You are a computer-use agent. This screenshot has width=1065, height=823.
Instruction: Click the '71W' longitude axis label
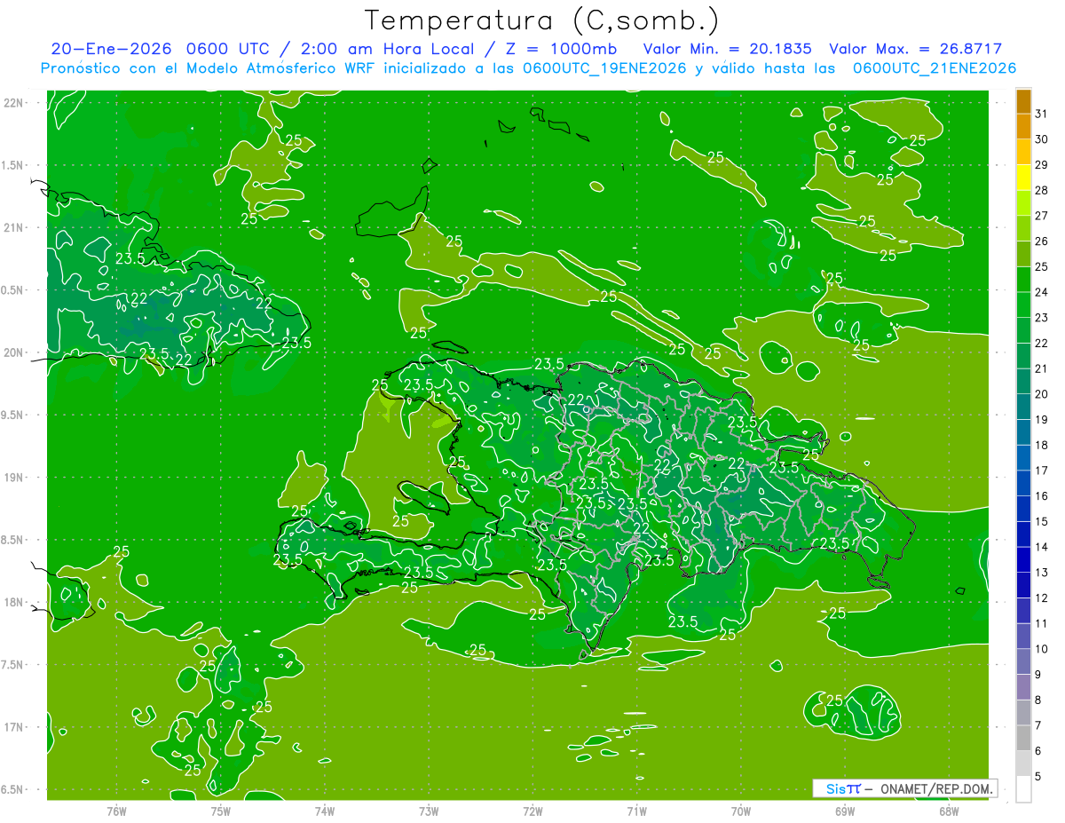click(x=636, y=811)
